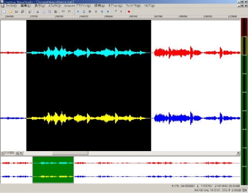Click the zoom-in magnifier beside the 1:1,020 ratio
Screen dimensions: 248x193
17,153
